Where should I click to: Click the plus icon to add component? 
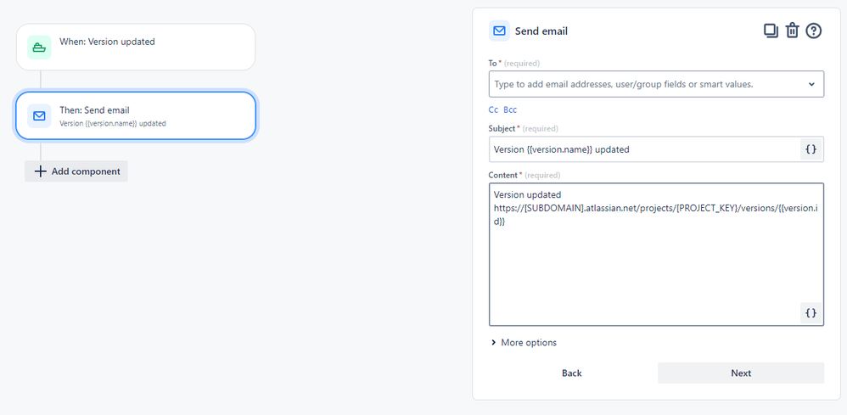[40, 171]
